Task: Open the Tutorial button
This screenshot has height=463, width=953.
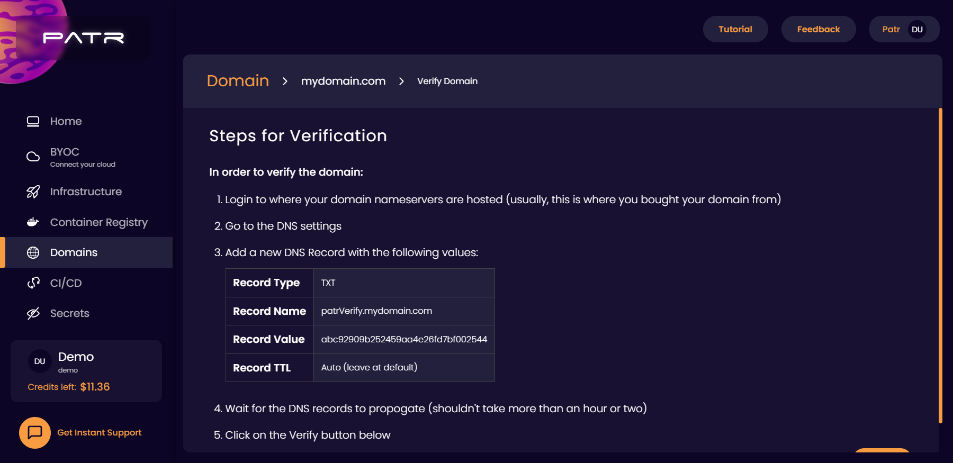Action: point(735,29)
